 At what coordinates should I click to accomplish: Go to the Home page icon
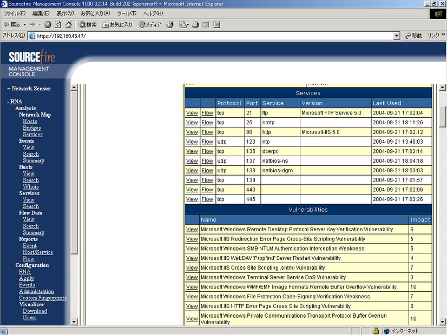68,24
